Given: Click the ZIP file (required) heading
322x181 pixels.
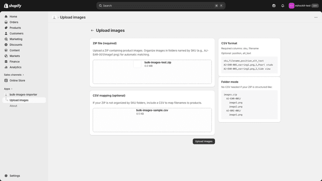Looking at the screenshot, I should [105, 43].
